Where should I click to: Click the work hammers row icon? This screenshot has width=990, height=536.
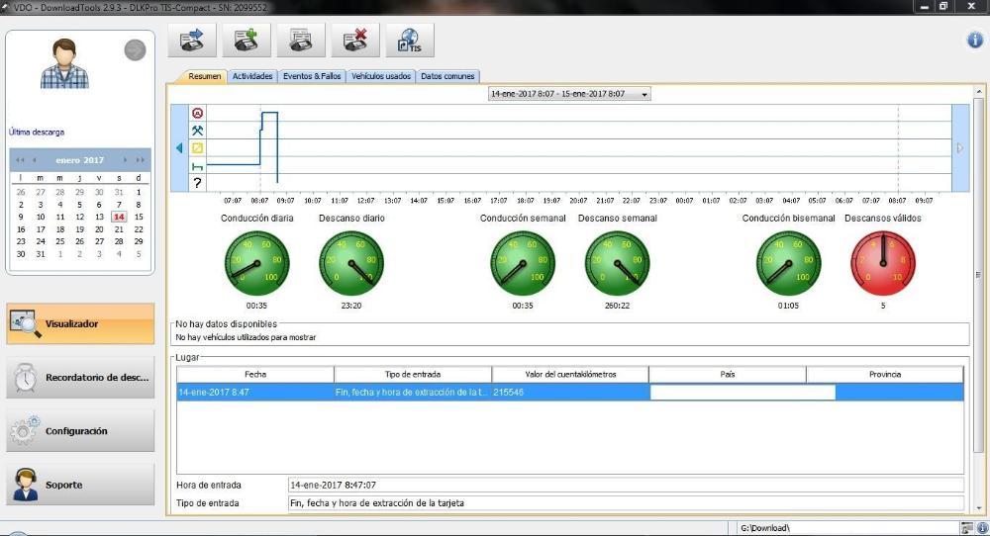198,131
